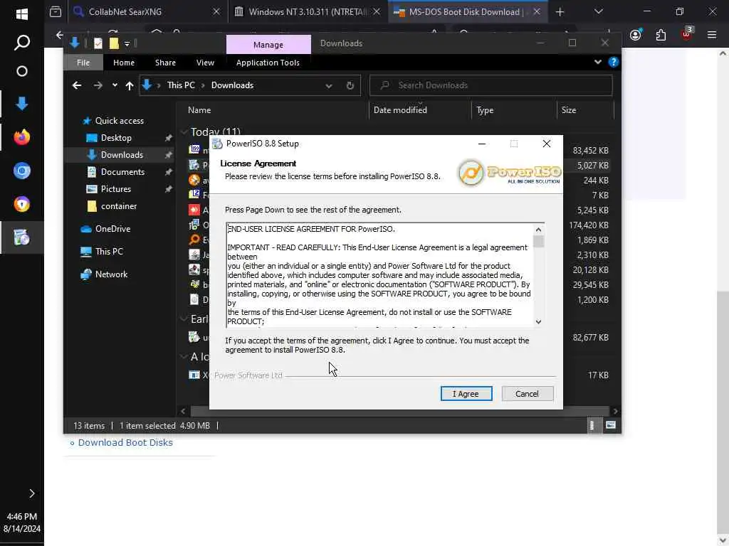Screen dimensions: 729x546
Task: Switch to Firefox on the taskbar
Action: (x=22, y=137)
